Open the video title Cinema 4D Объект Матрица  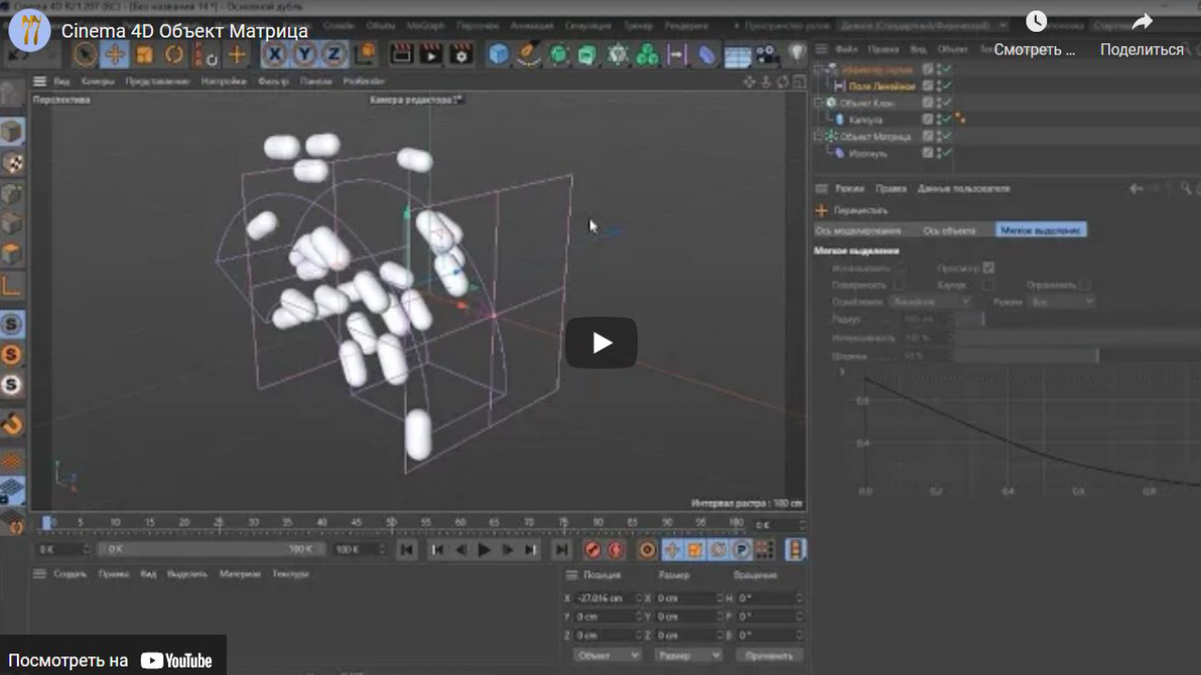tap(185, 31)
